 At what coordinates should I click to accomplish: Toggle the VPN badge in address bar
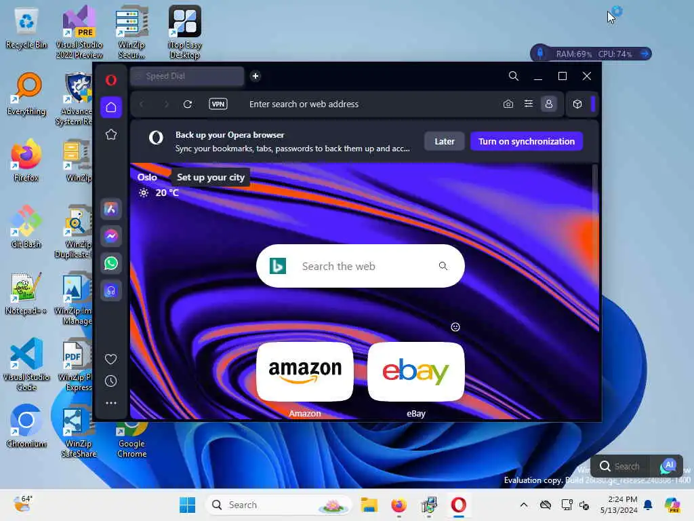click(218, 104)
